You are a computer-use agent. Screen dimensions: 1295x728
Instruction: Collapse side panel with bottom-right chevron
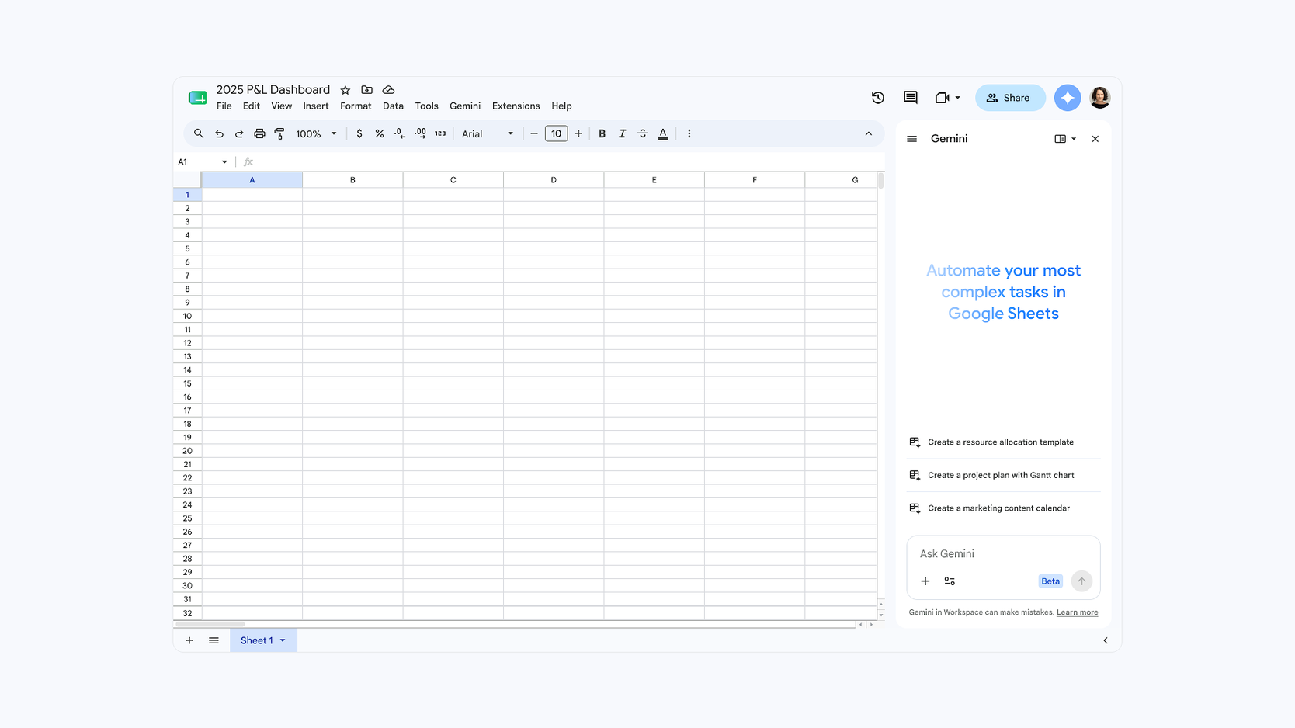pyautogui.click(x=1106, y=640)
